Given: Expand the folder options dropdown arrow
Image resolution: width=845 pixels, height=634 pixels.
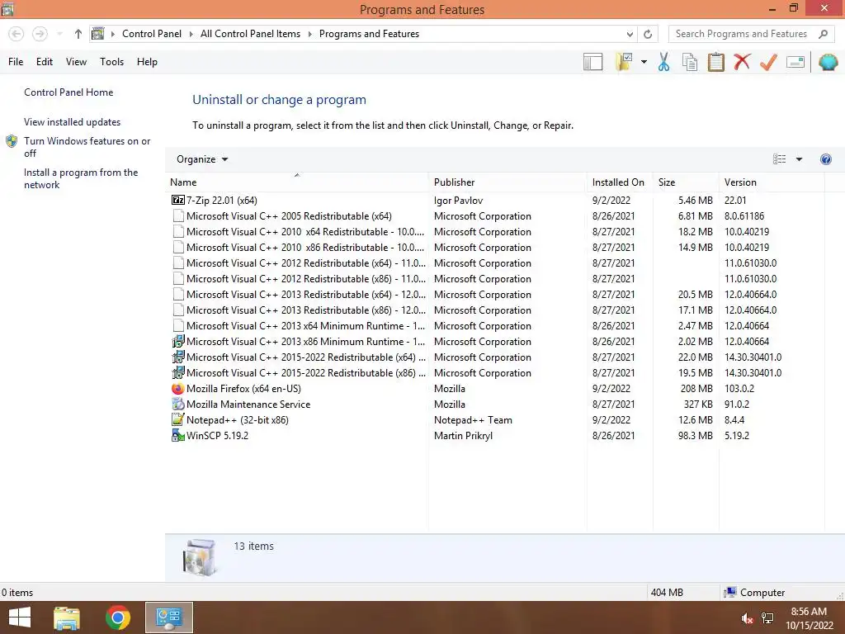Looking at the screenshot, I should pyautogui.click(x=644, y=62).
